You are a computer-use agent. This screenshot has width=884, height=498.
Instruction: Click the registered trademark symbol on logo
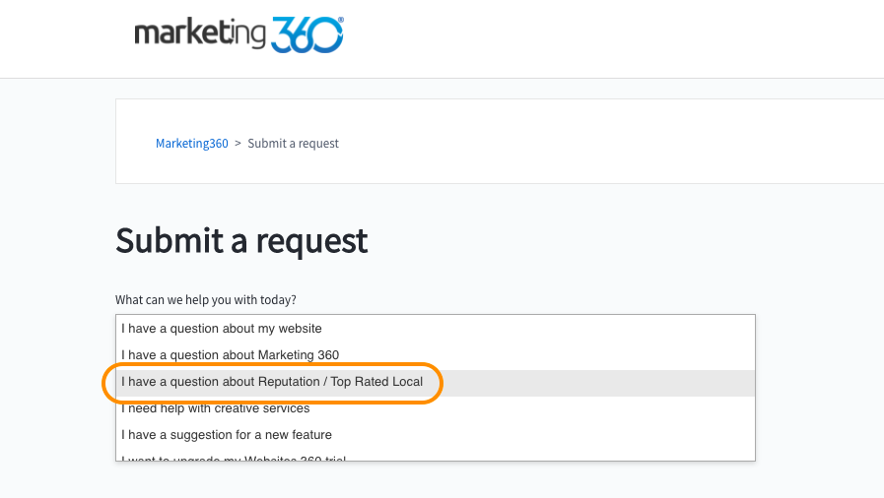[x=341, y=20]
